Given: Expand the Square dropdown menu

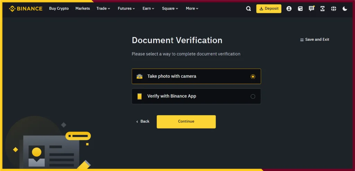Looking at the screenshot, I should coord(170,9).
